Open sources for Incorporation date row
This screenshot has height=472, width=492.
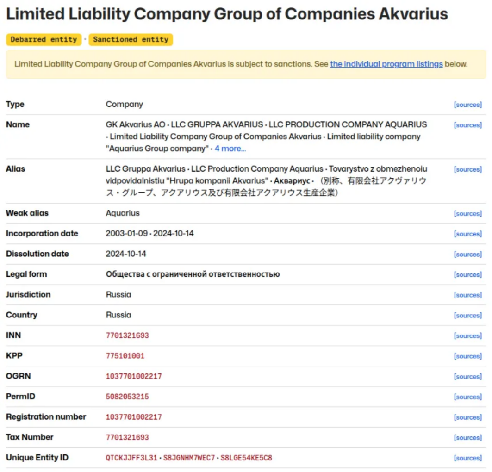coord(467,234)
